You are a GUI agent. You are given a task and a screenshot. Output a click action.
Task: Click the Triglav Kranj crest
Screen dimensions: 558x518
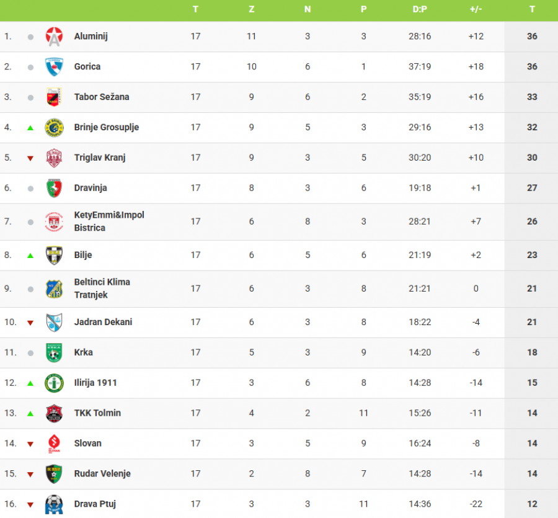tap(54, 158)
